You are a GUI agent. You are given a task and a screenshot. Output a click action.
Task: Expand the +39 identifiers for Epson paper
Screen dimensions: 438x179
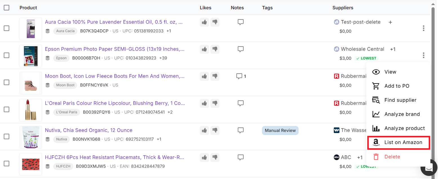[163, 58]
